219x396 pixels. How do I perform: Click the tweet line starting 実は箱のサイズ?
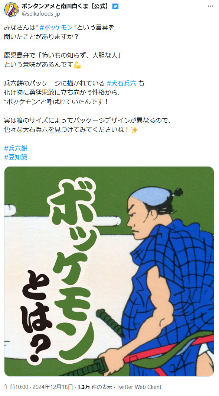88,120
